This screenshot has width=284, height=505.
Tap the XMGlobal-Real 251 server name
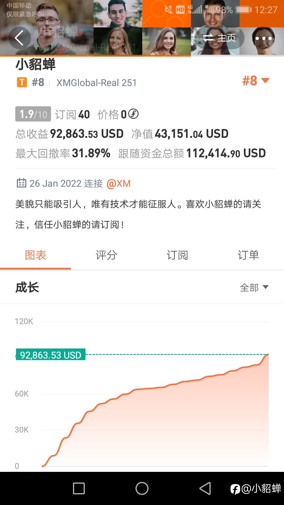click(97, 83)
